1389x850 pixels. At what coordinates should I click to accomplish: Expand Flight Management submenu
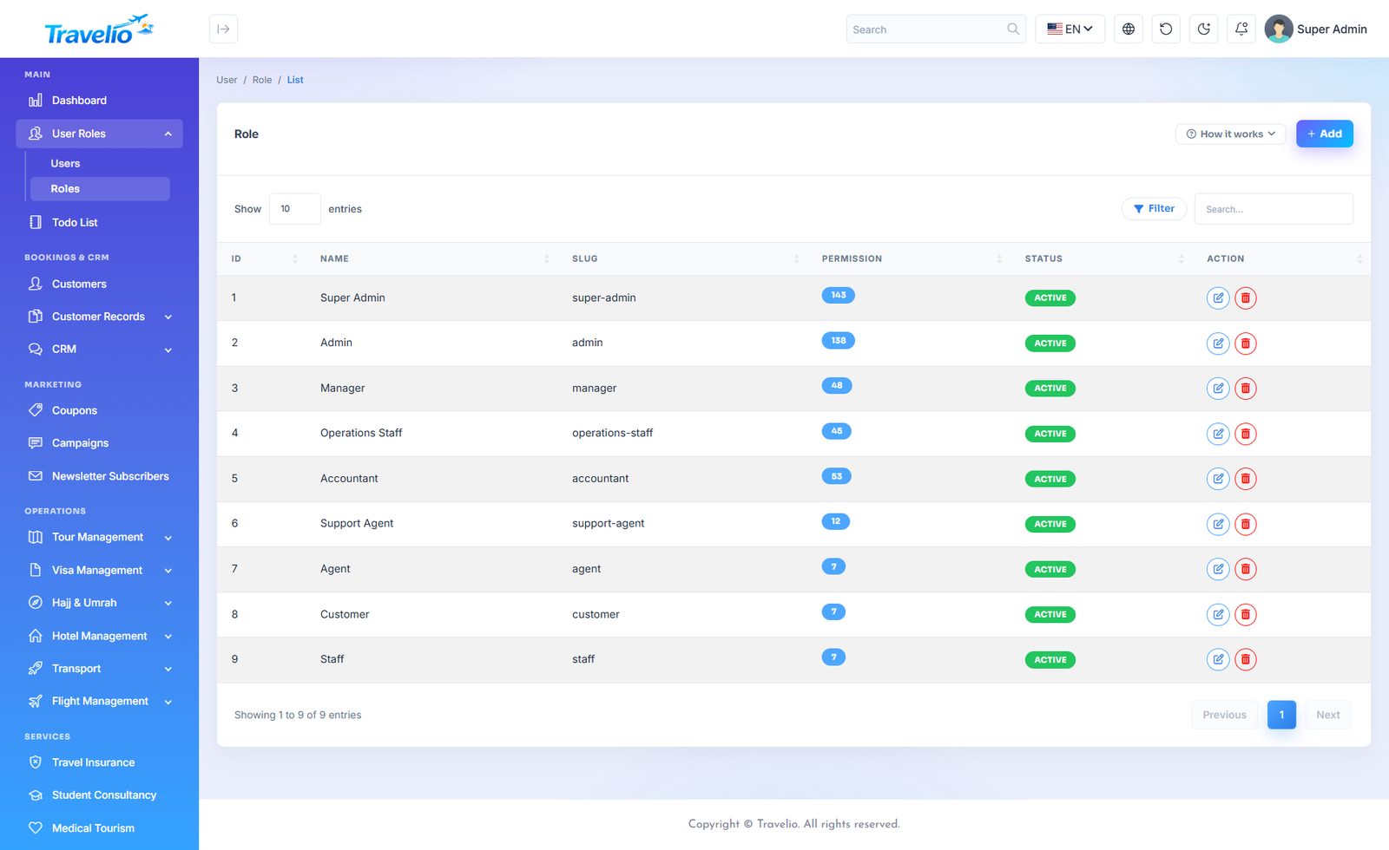(99, 701)
